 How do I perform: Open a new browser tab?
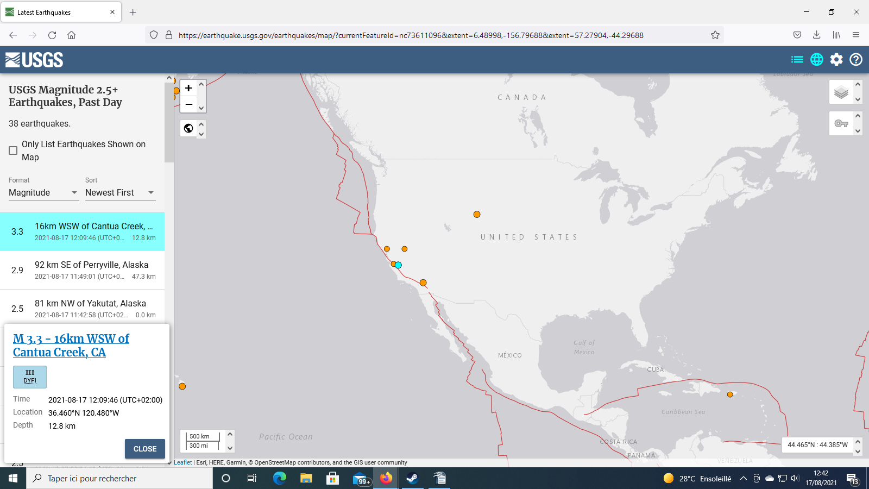tap(133, 12)
